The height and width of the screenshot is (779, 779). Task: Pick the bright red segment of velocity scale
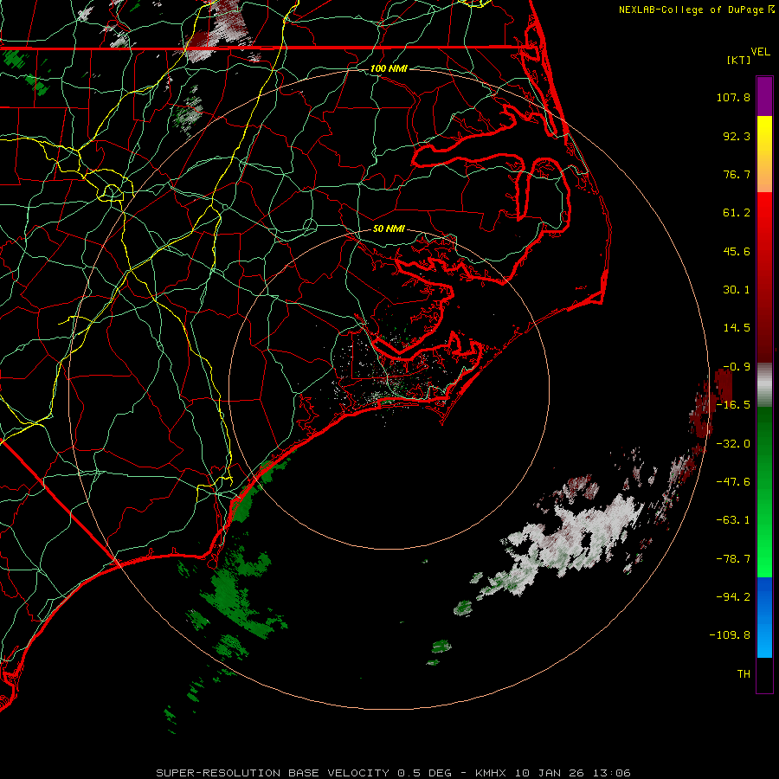tap(764, 213)
